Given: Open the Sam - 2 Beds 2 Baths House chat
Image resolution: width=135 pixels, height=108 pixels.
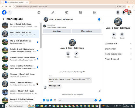Looking at the screenshot, I should pyautogui.click(x=20, y=25).
